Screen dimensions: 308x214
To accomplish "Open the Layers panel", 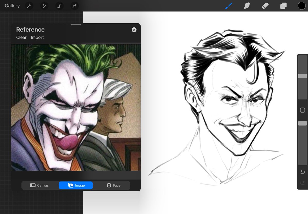I will coord(283,6).
